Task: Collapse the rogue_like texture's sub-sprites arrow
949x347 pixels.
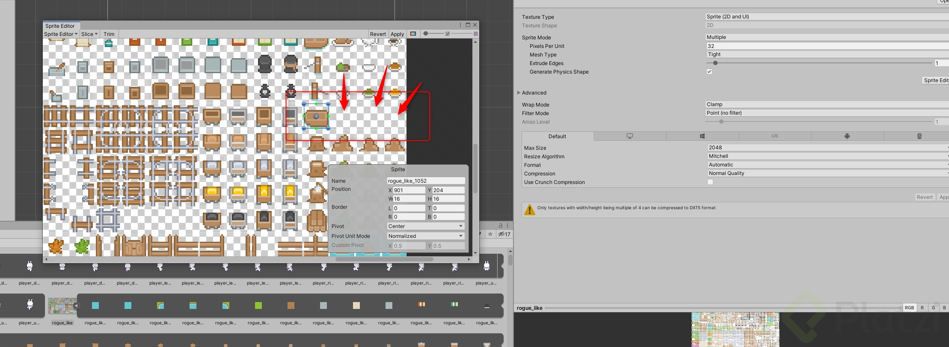Action: [76, 305]
